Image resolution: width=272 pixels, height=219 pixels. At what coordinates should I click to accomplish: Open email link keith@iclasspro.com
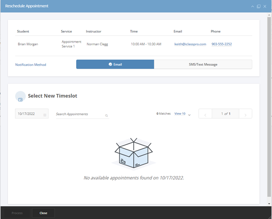(190, 44)
